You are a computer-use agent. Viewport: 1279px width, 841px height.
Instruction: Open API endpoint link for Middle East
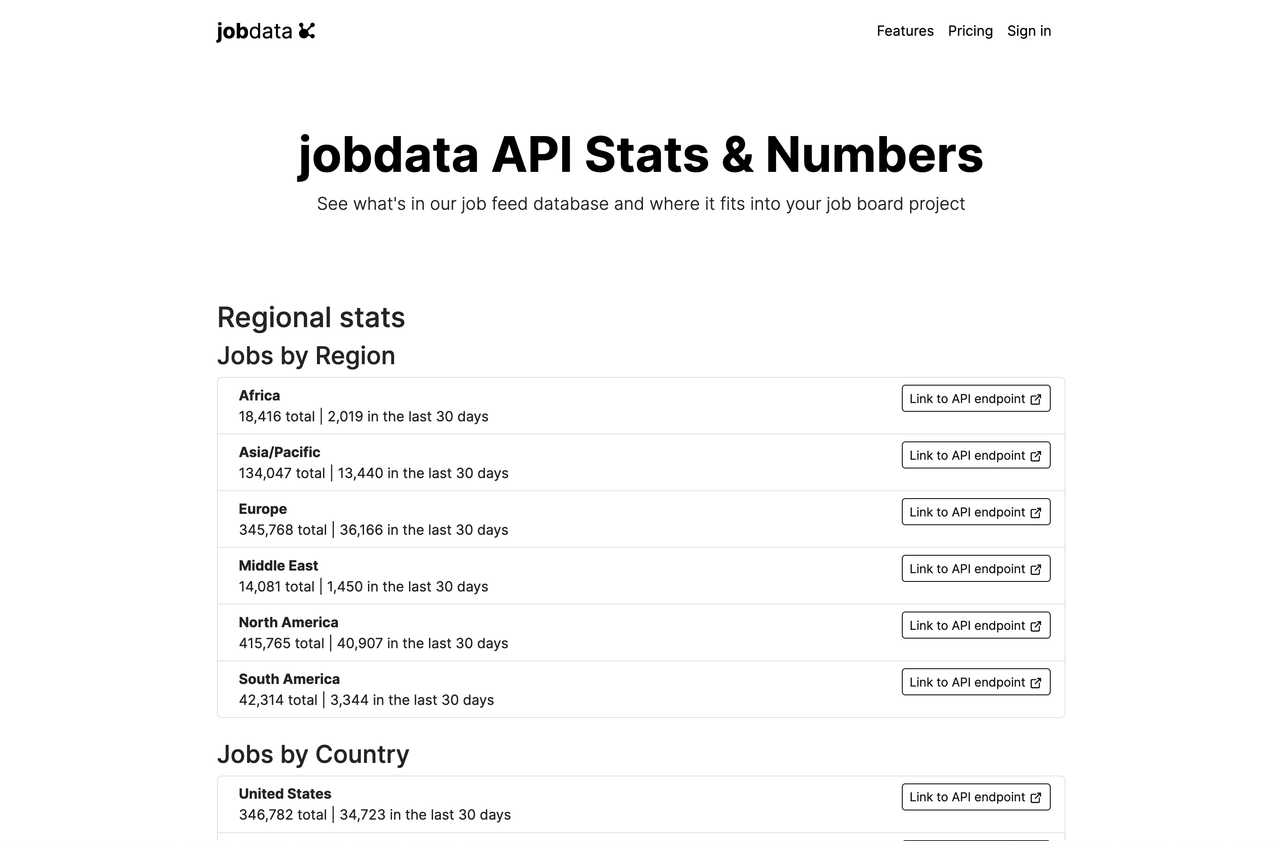[976, 569]
